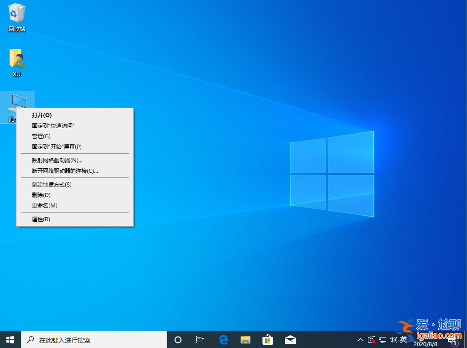Toggle show desktop at the taskbar's right edge
The image size is (467, 348).
466,339
